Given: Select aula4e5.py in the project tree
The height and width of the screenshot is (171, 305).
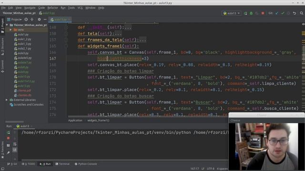Looking at the screenshot, I should (x=24, y=58).
